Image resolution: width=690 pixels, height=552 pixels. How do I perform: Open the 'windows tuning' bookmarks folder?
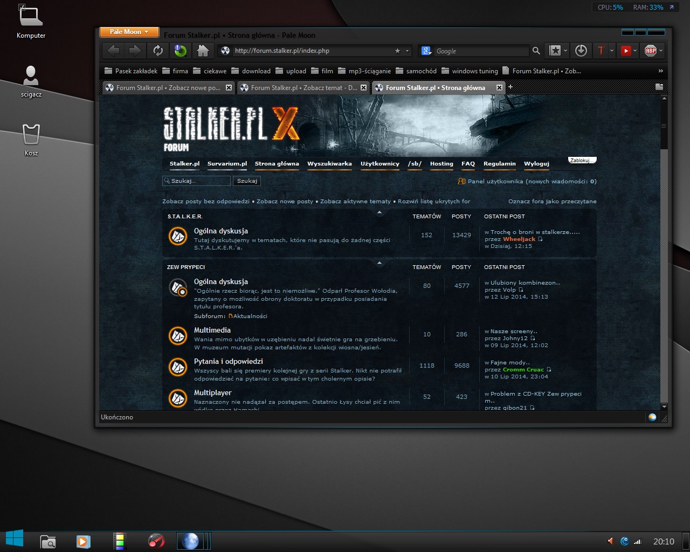pyautogui.click(x=470, y=71)
